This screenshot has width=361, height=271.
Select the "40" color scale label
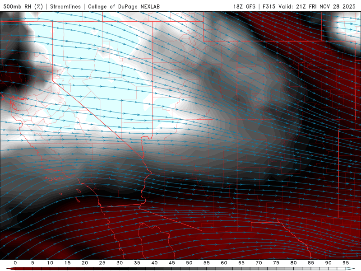pos(154,263)
